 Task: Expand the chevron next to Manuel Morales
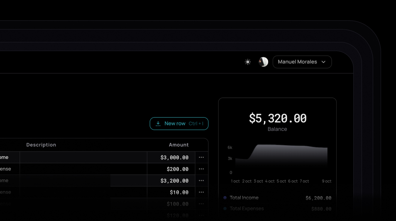pyautogui.click(x=324, y=62)
